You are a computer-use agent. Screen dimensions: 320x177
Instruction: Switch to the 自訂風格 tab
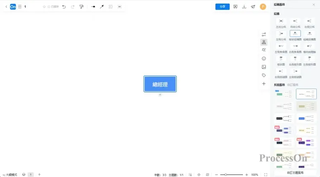(293, 85)
